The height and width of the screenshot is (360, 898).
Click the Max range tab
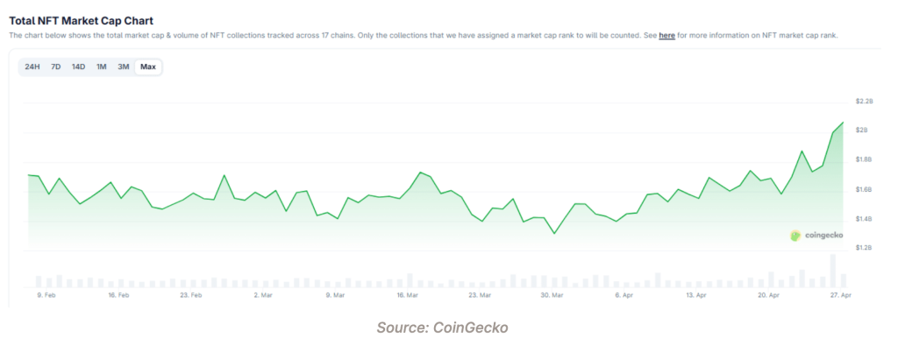pyautogui.click(x=148, y=67)
